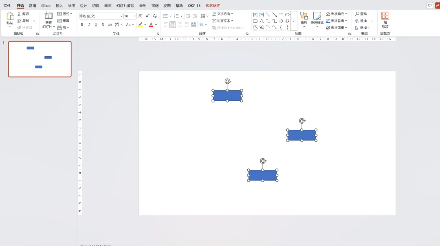Screen dimensions: 440x246
Task: Select the freeform scribble shape
Action: coord(262,28)
